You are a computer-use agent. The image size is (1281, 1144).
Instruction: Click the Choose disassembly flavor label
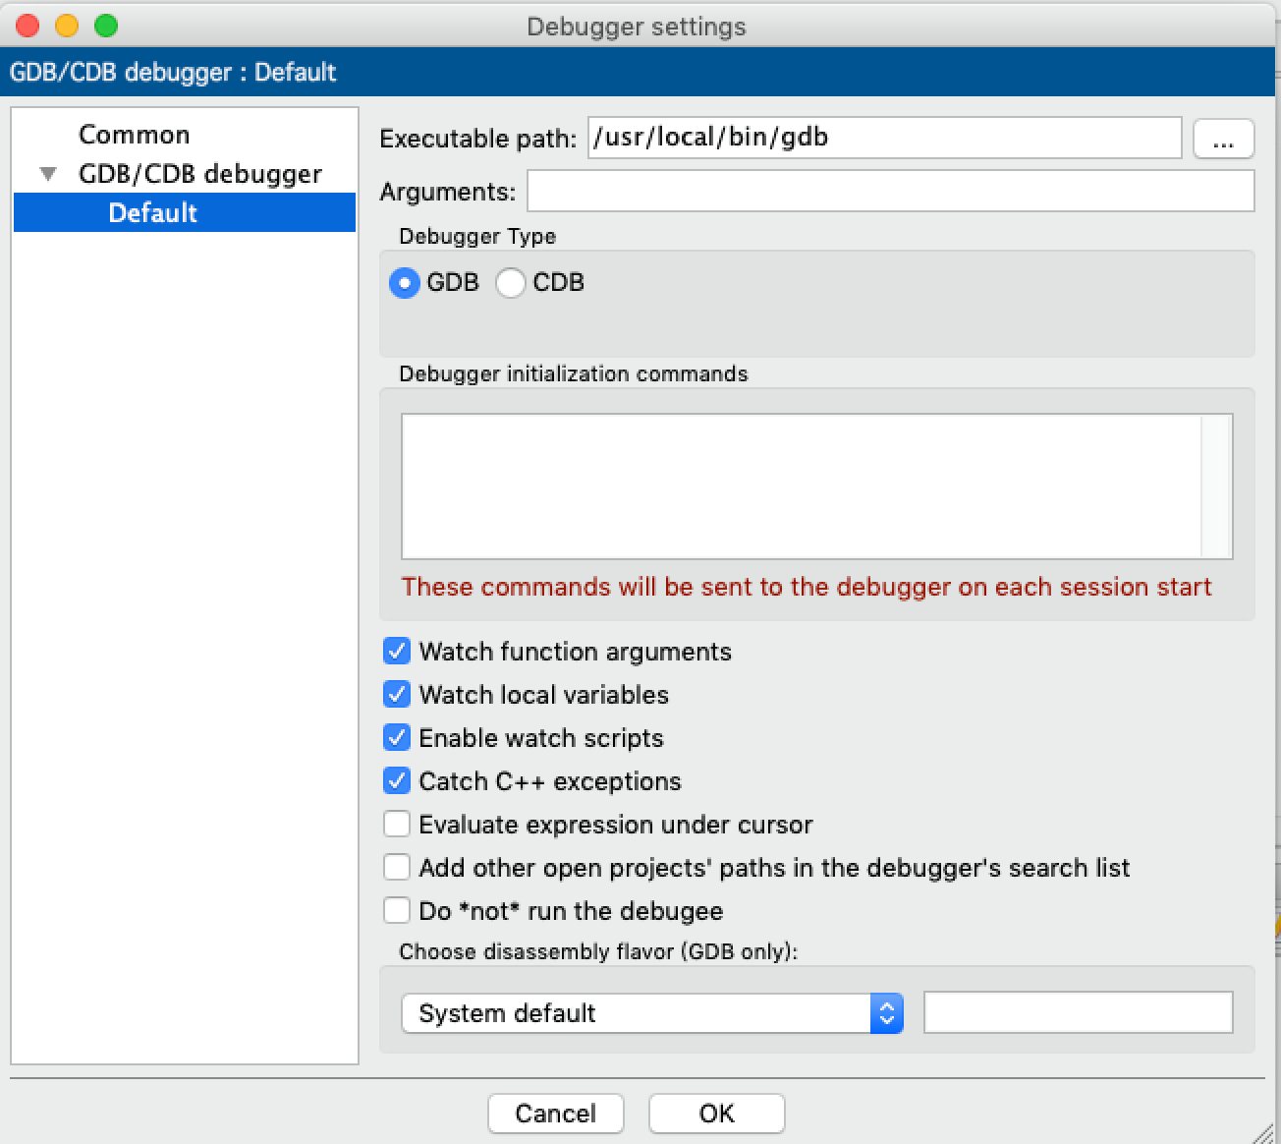599,952
